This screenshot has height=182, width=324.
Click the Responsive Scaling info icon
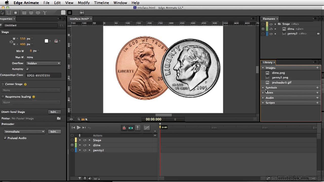click(x=34, y=97)
